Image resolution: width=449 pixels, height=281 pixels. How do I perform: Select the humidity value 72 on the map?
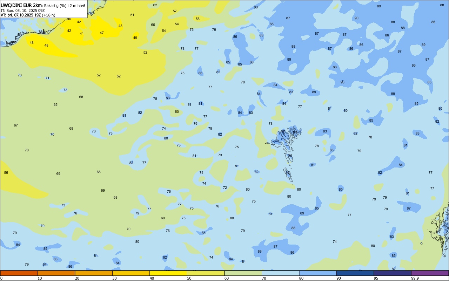pos(225,188)
